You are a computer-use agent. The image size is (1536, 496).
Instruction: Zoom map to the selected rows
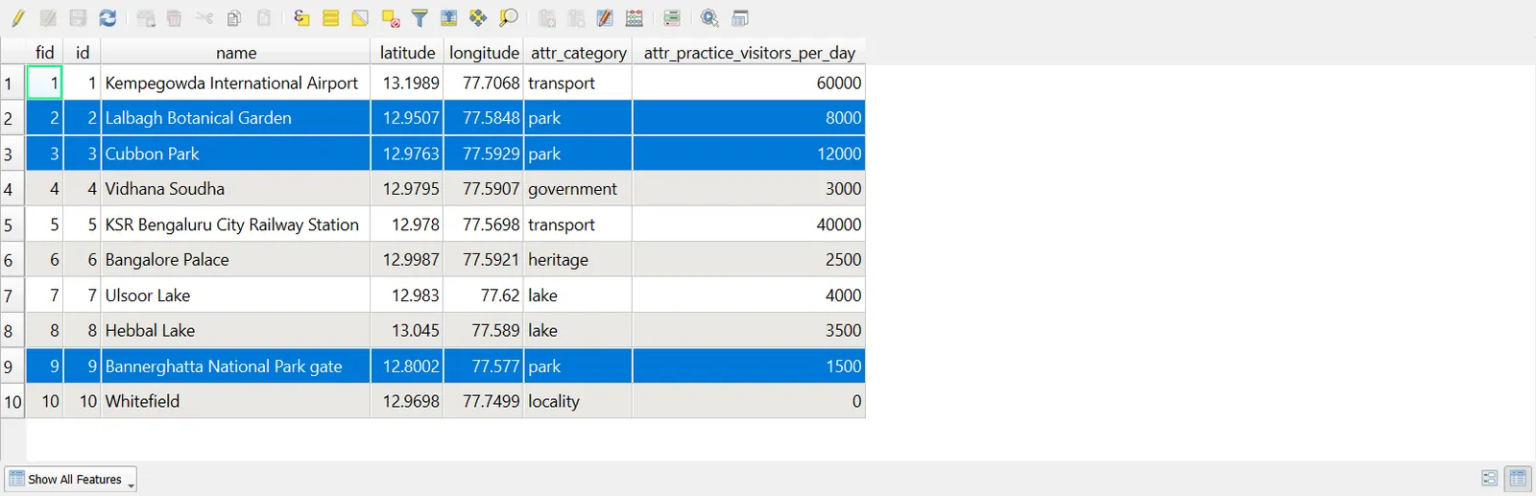(x=509, y=18)
